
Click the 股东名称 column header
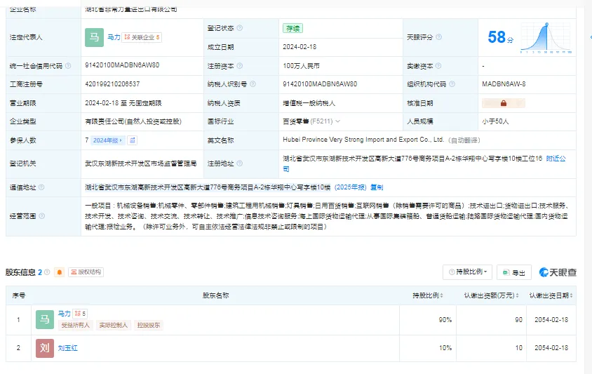(215, 295)
